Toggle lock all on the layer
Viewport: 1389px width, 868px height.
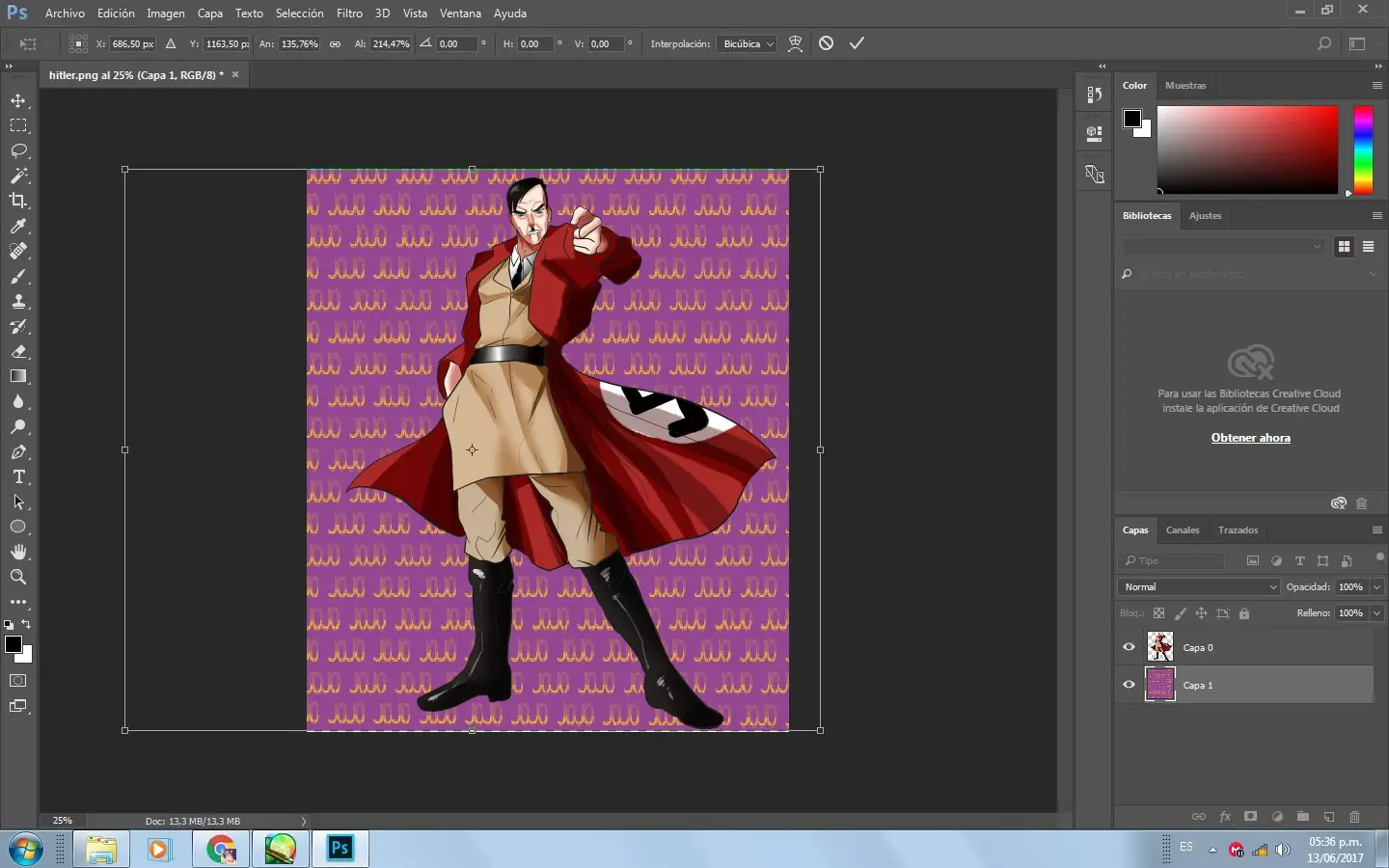[1244, 613]
